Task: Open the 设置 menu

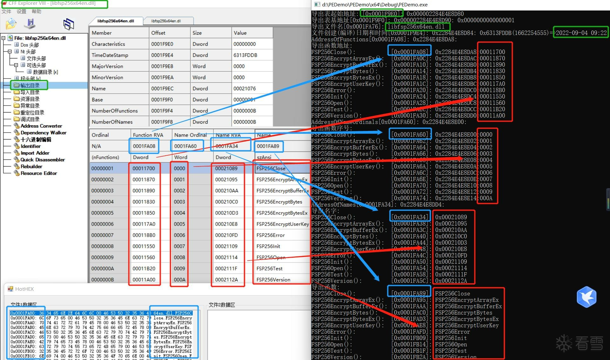Action: pyautogui.click(x=21, y=11)
